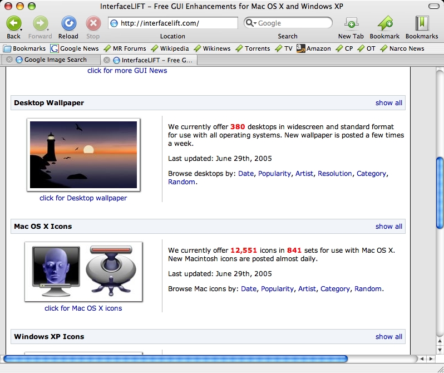Screen dimensions: 444x373
Task: Click the red Stop icon
Action: click(93, 23)
